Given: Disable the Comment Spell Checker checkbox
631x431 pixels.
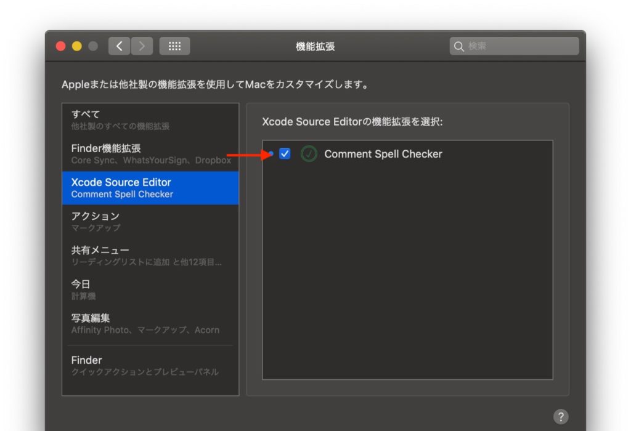Looking at the screenshot, I should [x=285, y=154].
